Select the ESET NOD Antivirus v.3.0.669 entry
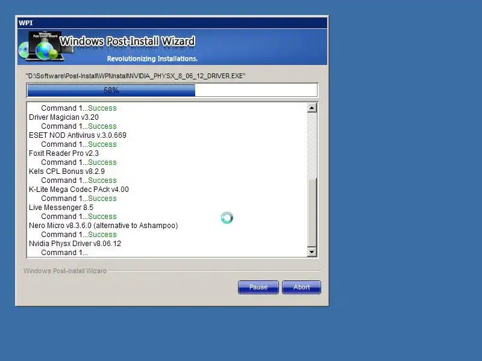The width and height of the screenshot is (482, 361). coord(78,135)
